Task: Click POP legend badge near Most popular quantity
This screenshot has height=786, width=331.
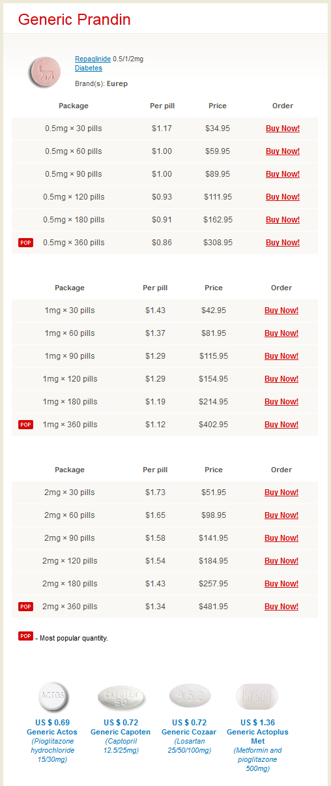Action: tap(25, 636)
